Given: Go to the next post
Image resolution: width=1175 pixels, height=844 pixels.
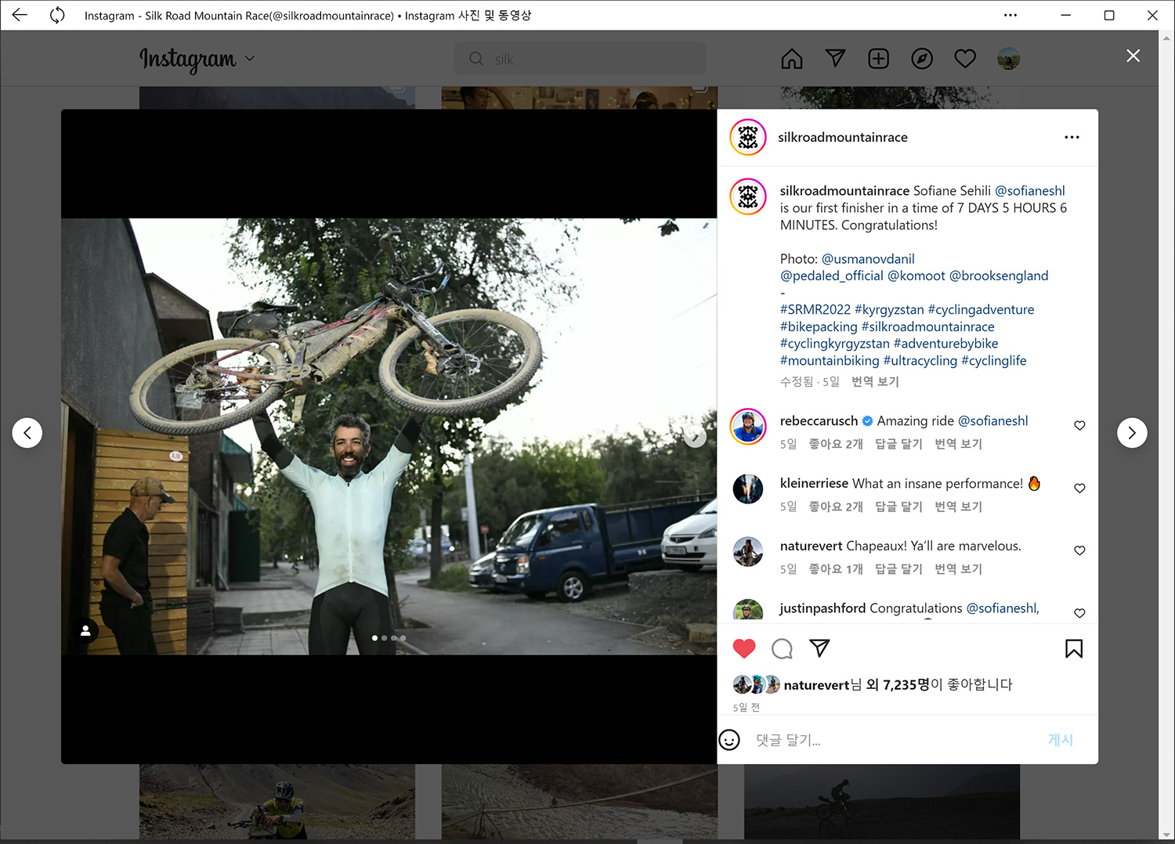Looking at the screenshot, I should coord(1132,433).
